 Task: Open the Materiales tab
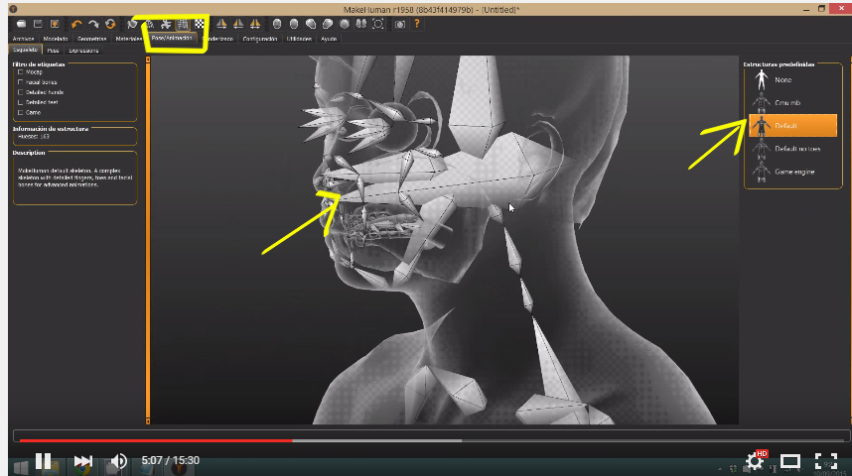129,39
